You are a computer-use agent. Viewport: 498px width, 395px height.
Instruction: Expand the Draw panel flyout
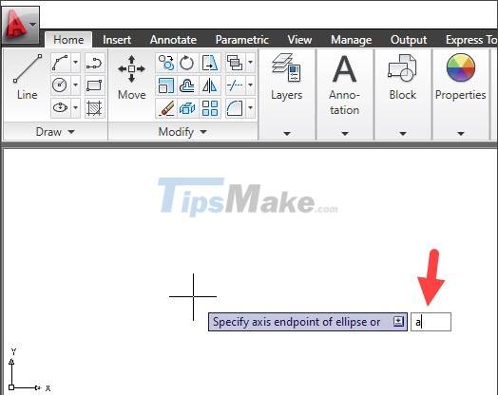click(x=55, y=132)
